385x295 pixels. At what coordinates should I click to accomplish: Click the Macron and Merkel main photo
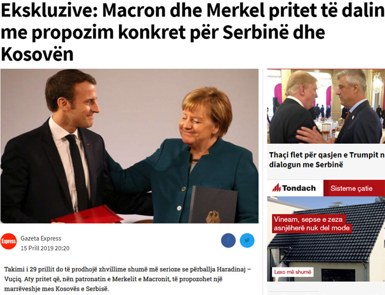(x=129, y=146)
